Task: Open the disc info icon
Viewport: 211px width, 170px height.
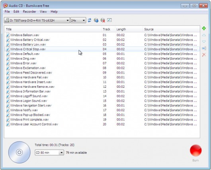Action: pos(96,20)
